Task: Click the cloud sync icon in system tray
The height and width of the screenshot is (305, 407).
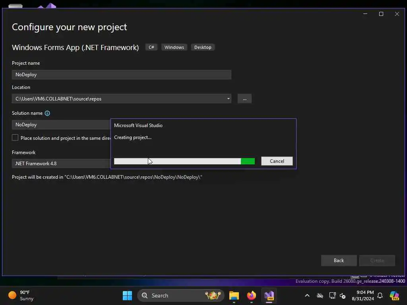Action: (x=320, y=295)
